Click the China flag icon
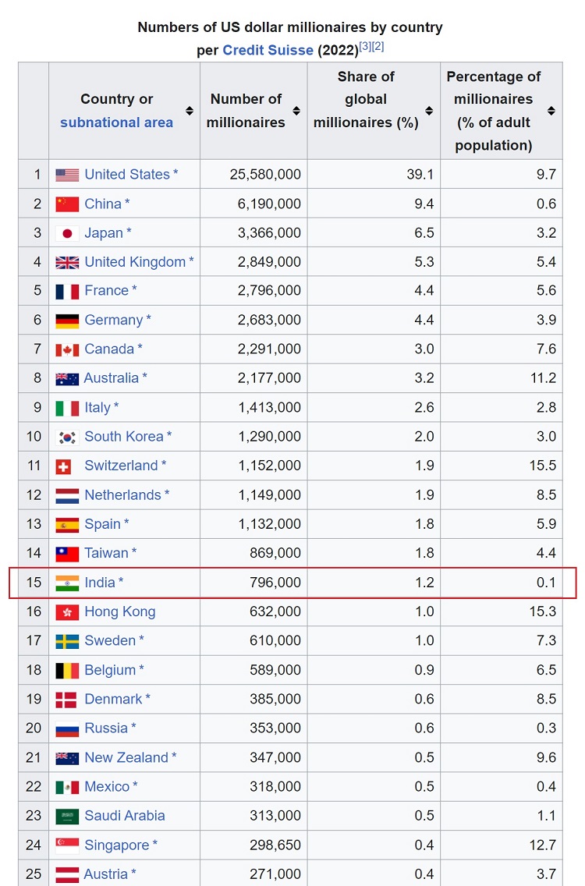585x886 pixels. 67,204
